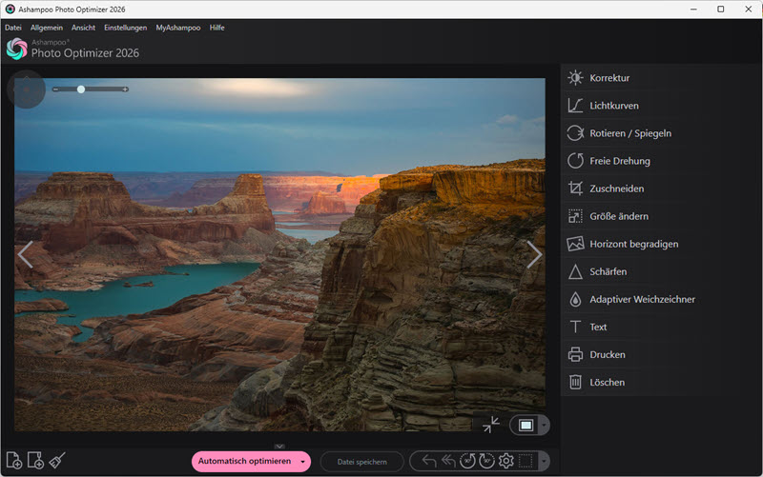Click the zoom plus icon
Viewport: 763px width, 477px height.
click(x=126, y=89)
